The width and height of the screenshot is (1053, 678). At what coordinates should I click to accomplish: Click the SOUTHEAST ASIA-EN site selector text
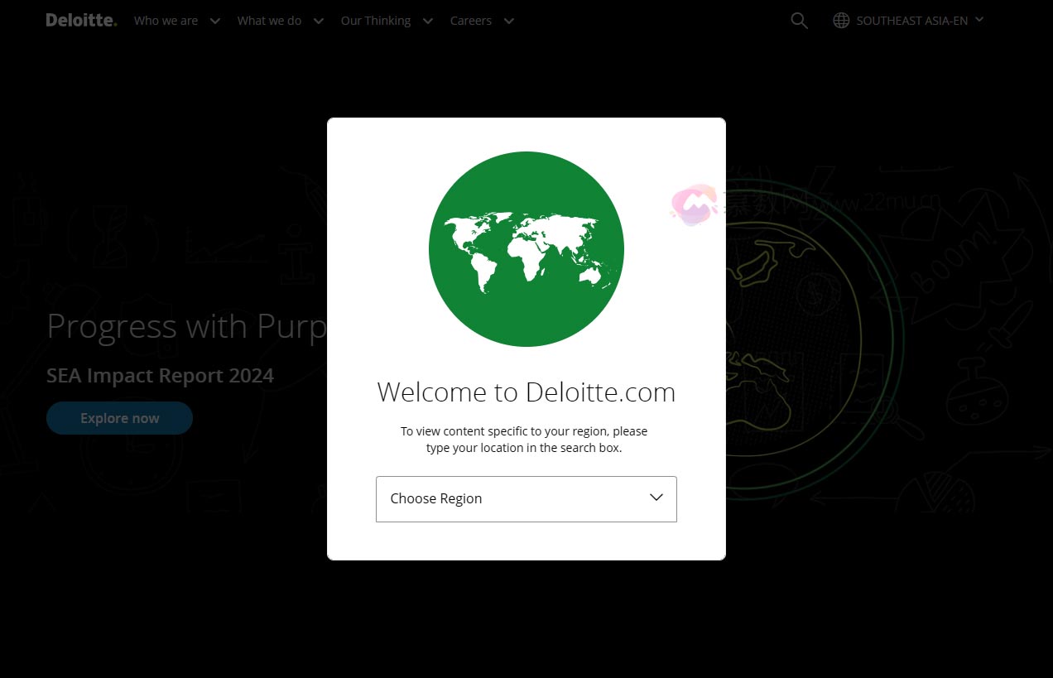[x=911, y=21]
